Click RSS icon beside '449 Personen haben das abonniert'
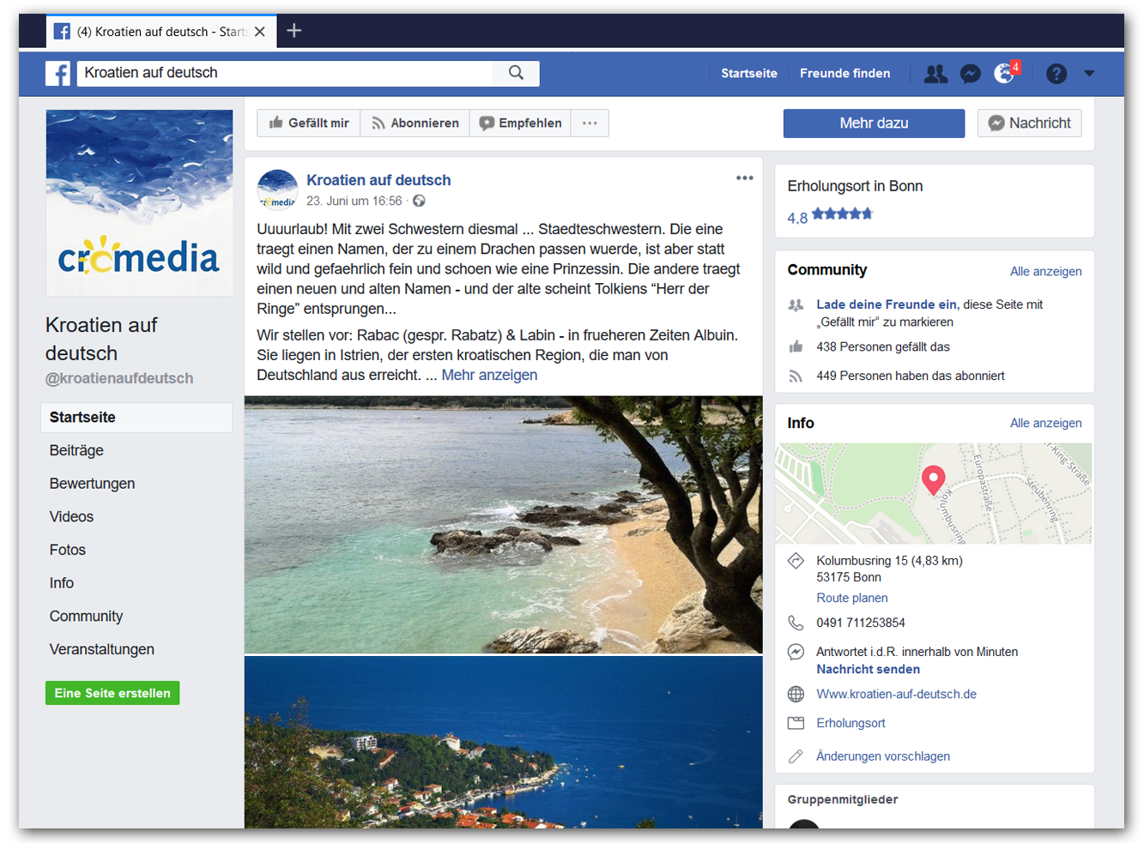 click(x=796, y=376)
